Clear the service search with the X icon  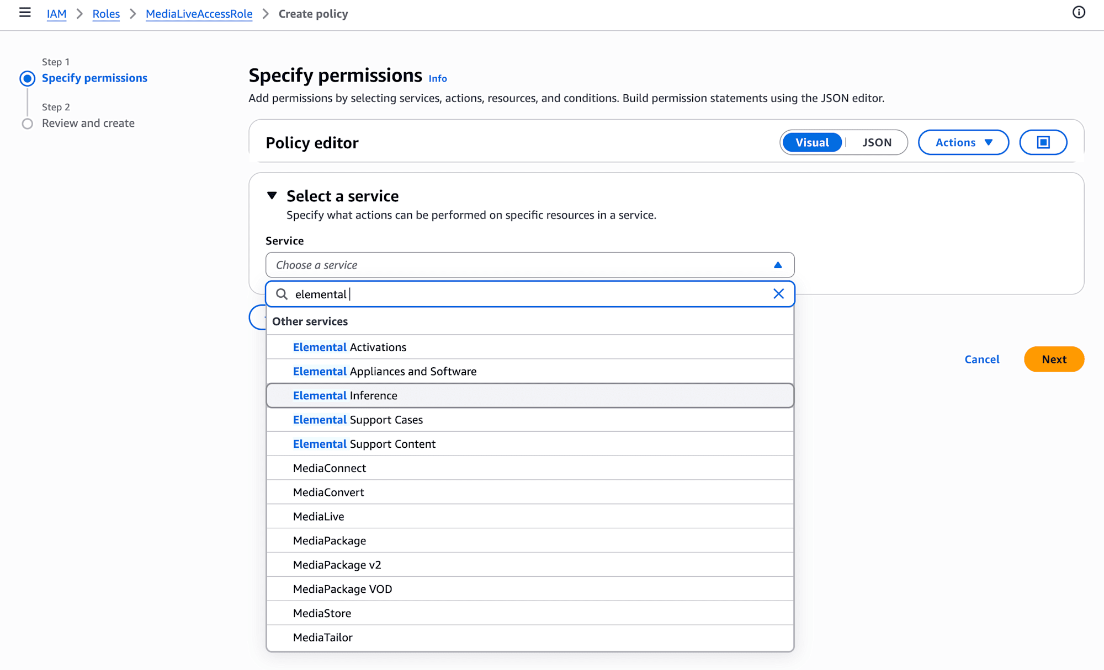point(778,294)
